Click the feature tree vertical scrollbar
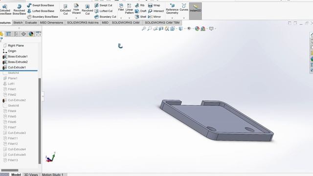Screen dimensions: 313x176 (x=40, y=121)
